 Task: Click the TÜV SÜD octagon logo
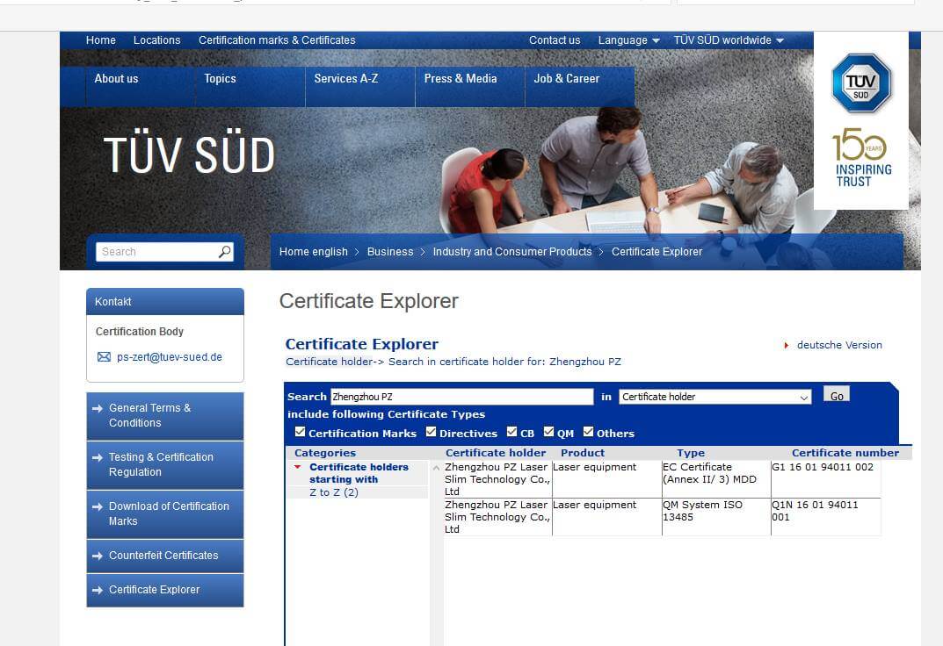point(860,83)
